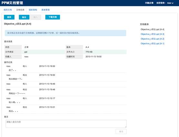
Task: Expand the ross user dropdown arrow
Action: click(173, 3)
